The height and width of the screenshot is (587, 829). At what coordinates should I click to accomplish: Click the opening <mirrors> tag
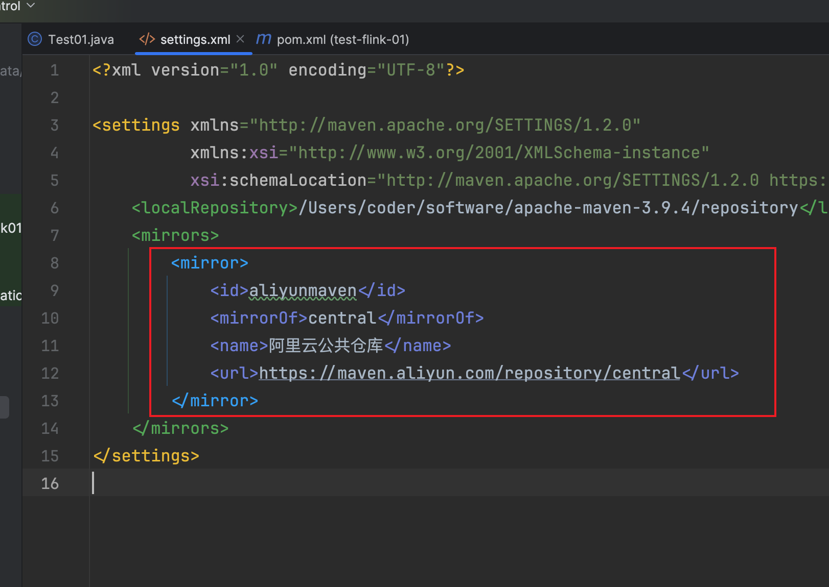[175, 235]
